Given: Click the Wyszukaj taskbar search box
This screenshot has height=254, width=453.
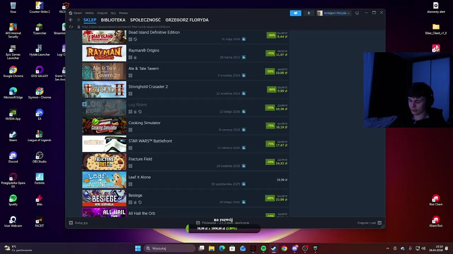Looking at the screenshot, I should pyautogui.click(x=169, y=248).
